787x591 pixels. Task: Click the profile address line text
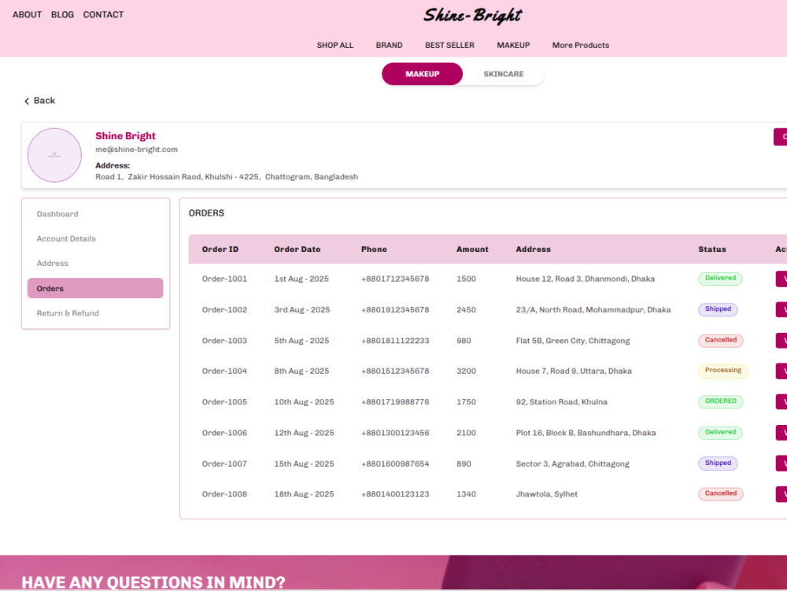tap(227, 177)
